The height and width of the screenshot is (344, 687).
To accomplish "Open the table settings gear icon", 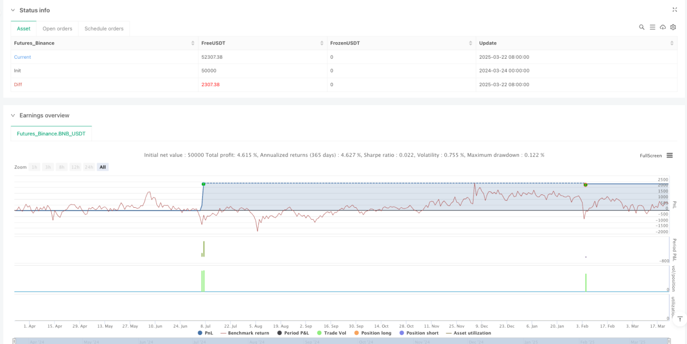I will tap(673, 27).
